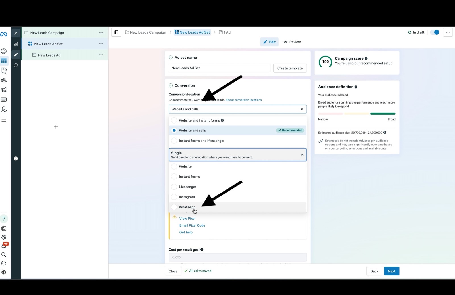455x295 pixels.
Task: Click the Meta logo icon
Action: click(x=4, y=34)
